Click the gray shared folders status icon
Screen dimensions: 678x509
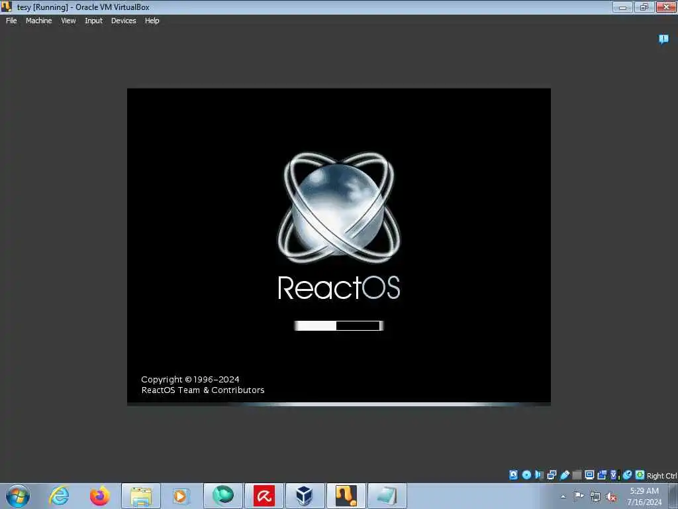pyautogui.click(x=577, y=475)
